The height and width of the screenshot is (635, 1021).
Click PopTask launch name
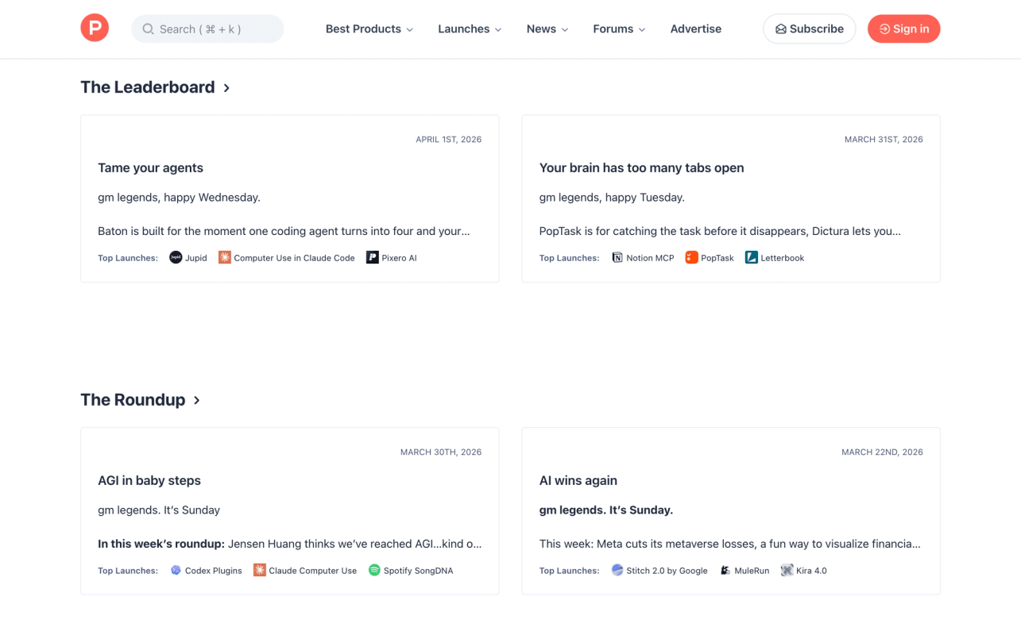pos(717,258)
